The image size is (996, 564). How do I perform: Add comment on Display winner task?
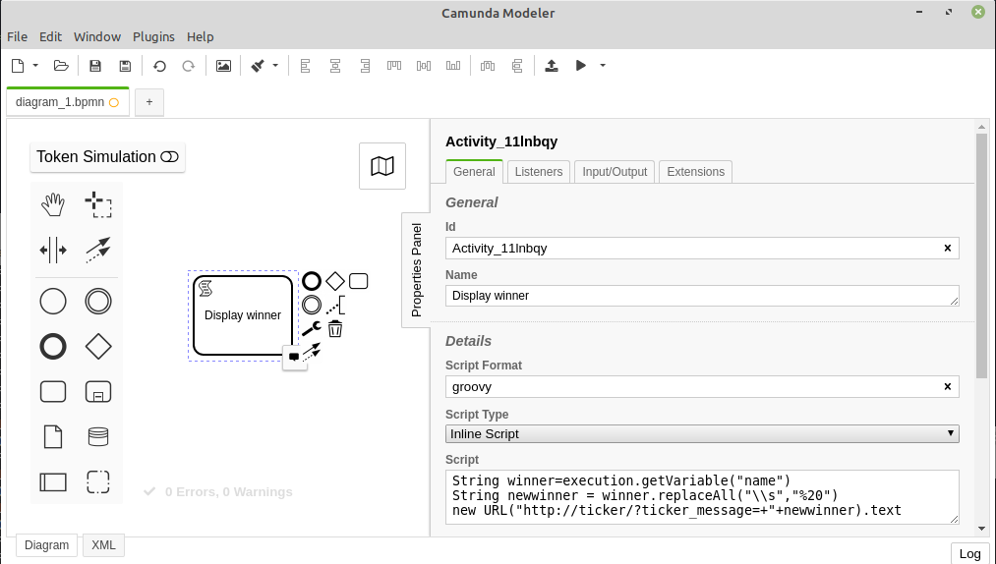pos(294,357)
